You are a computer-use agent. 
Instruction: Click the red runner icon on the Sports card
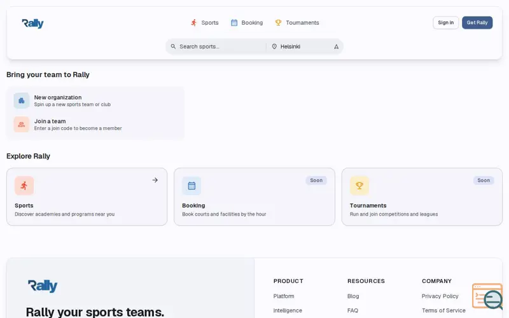tap(24, 186)
